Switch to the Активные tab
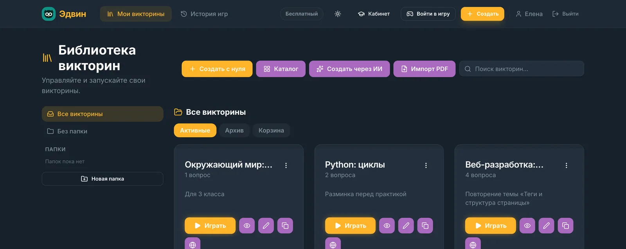Viewport: 626px width, 249px height. 195,130
